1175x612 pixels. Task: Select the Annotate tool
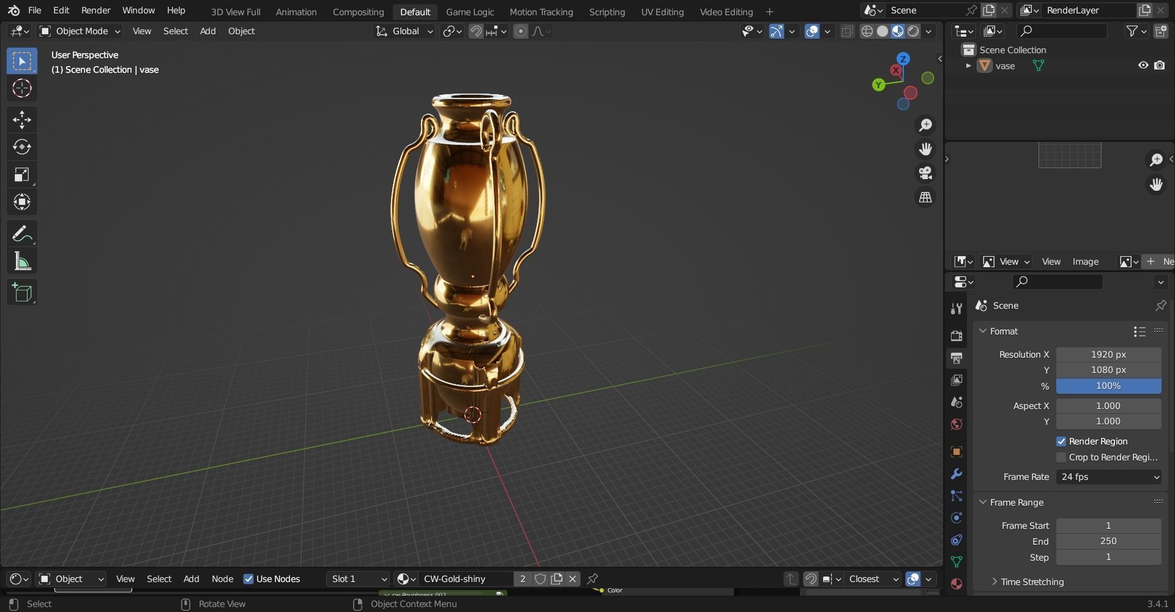[x=22, y=234]
